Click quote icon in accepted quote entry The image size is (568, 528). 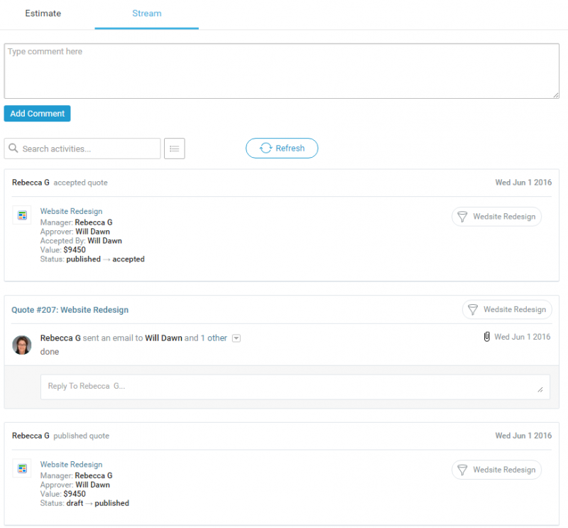pos(22,215)
